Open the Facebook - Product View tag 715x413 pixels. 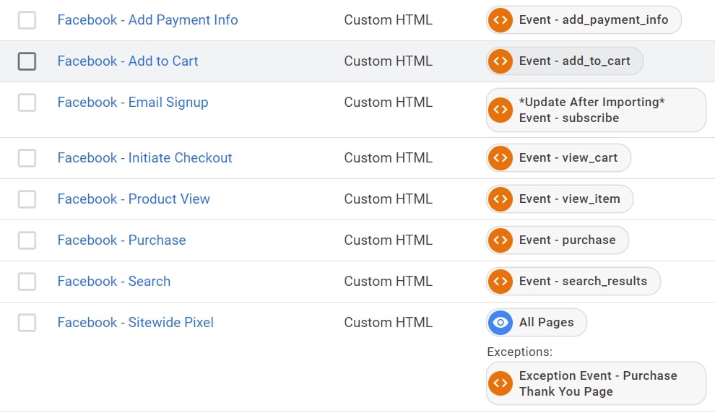[134, 199]
